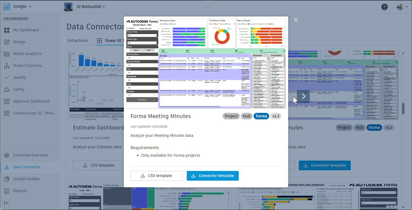Click the Insight Builder pie chart icon
Viewport: 412px width, 210px height.
point(7,179)
